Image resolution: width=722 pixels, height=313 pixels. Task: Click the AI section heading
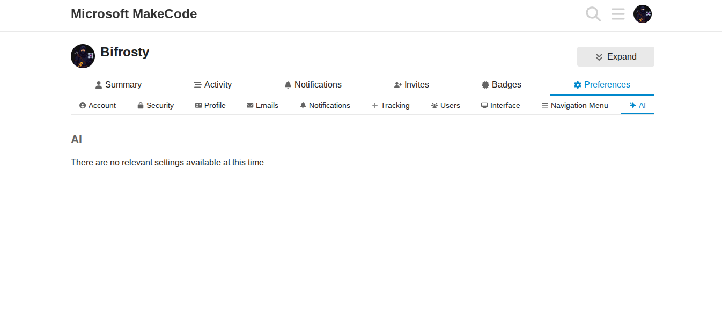[76, 140]
